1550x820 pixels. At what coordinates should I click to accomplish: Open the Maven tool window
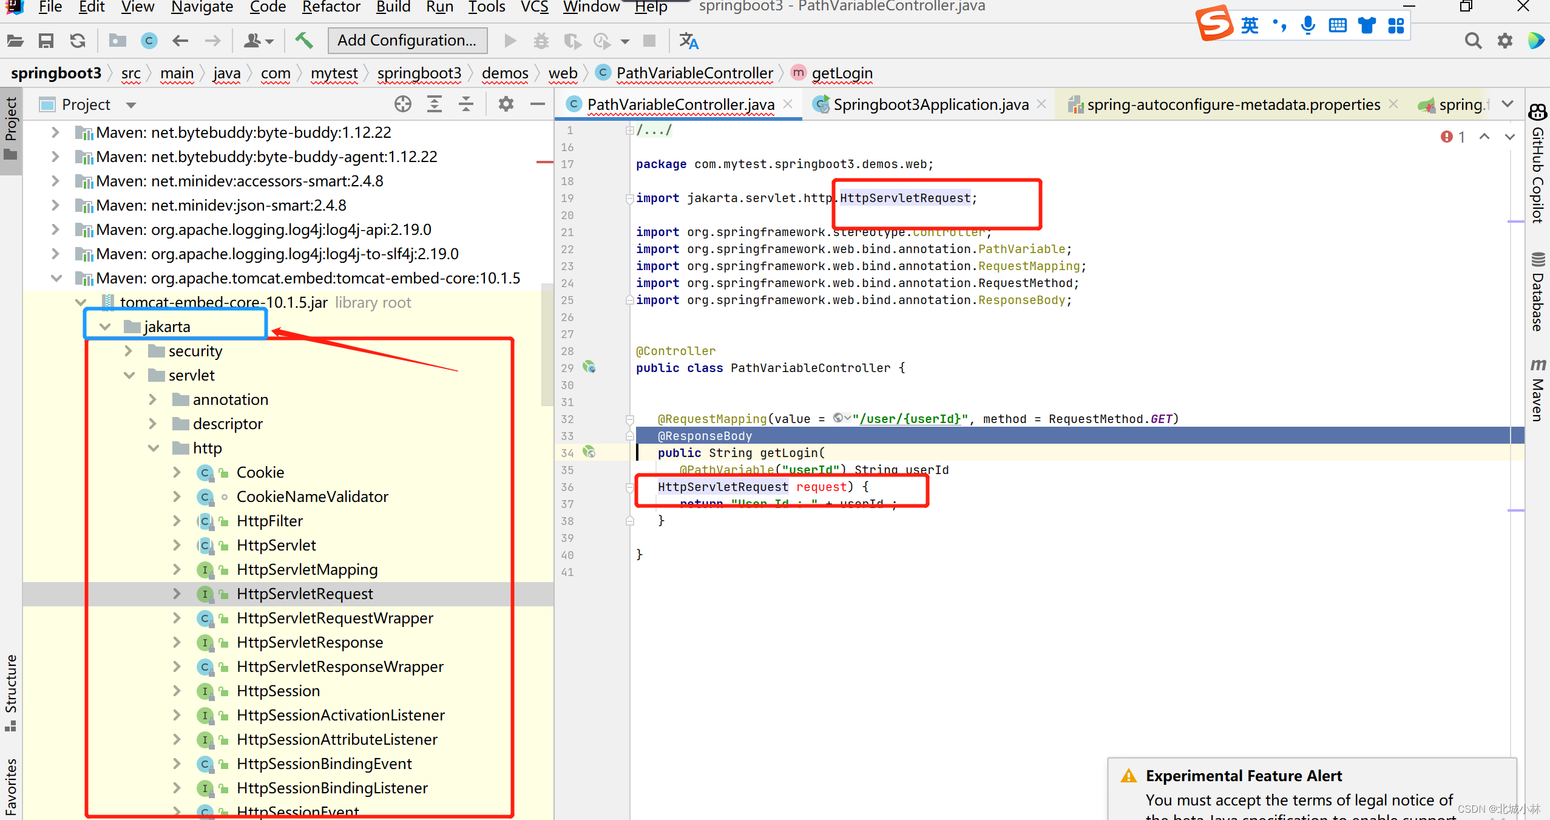click(x=1538, y=390)
